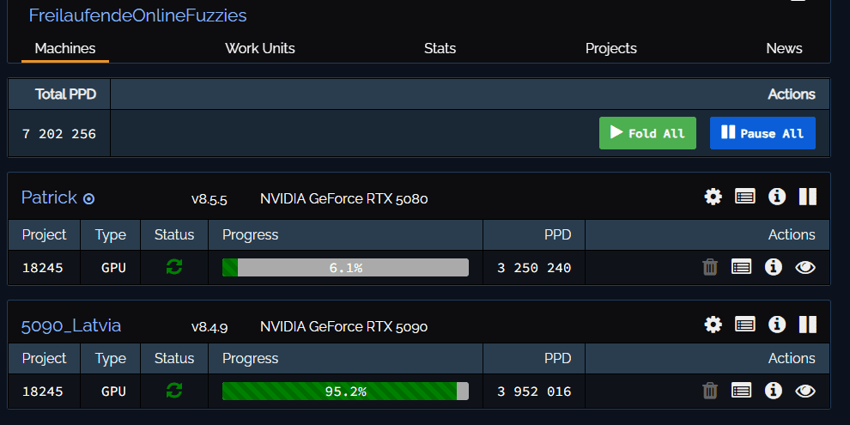Toggle protein viewer eye in 5090_Latvia's row
Screen dimensions: 850x425
point(804,392)
